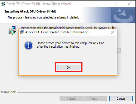Click the computer and CD setup icon
This screenshot has height=104, width=136.
[12, 30]
